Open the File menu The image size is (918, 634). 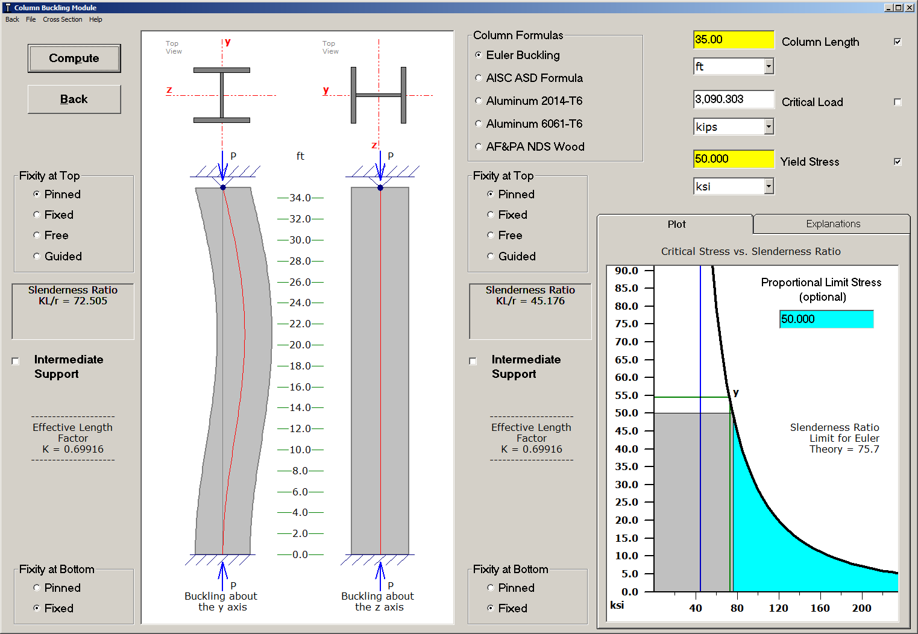pyautogui.click(x=30, y=19)
